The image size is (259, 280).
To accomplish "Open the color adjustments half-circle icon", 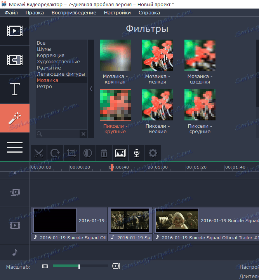I will pos(88,153).
